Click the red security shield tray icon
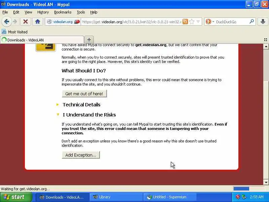This screenshot has height=202, width=269. (x=238, y=197)
